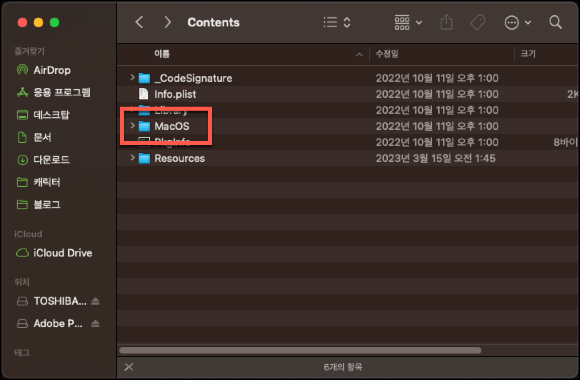This screenshot has height=380, width=580.
Task: Eject the TOSHIBA external drive
Action: (96, 301)
